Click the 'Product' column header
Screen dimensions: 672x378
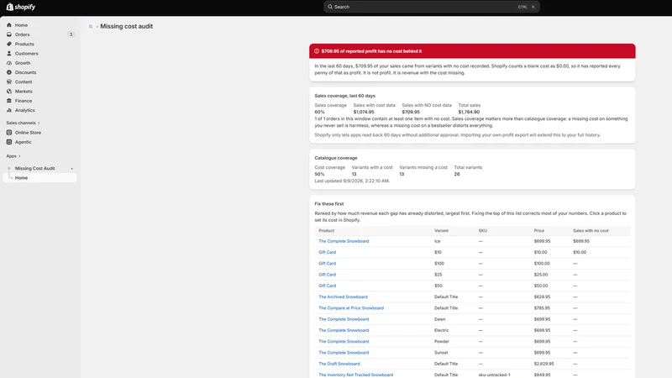pos(326,230)
